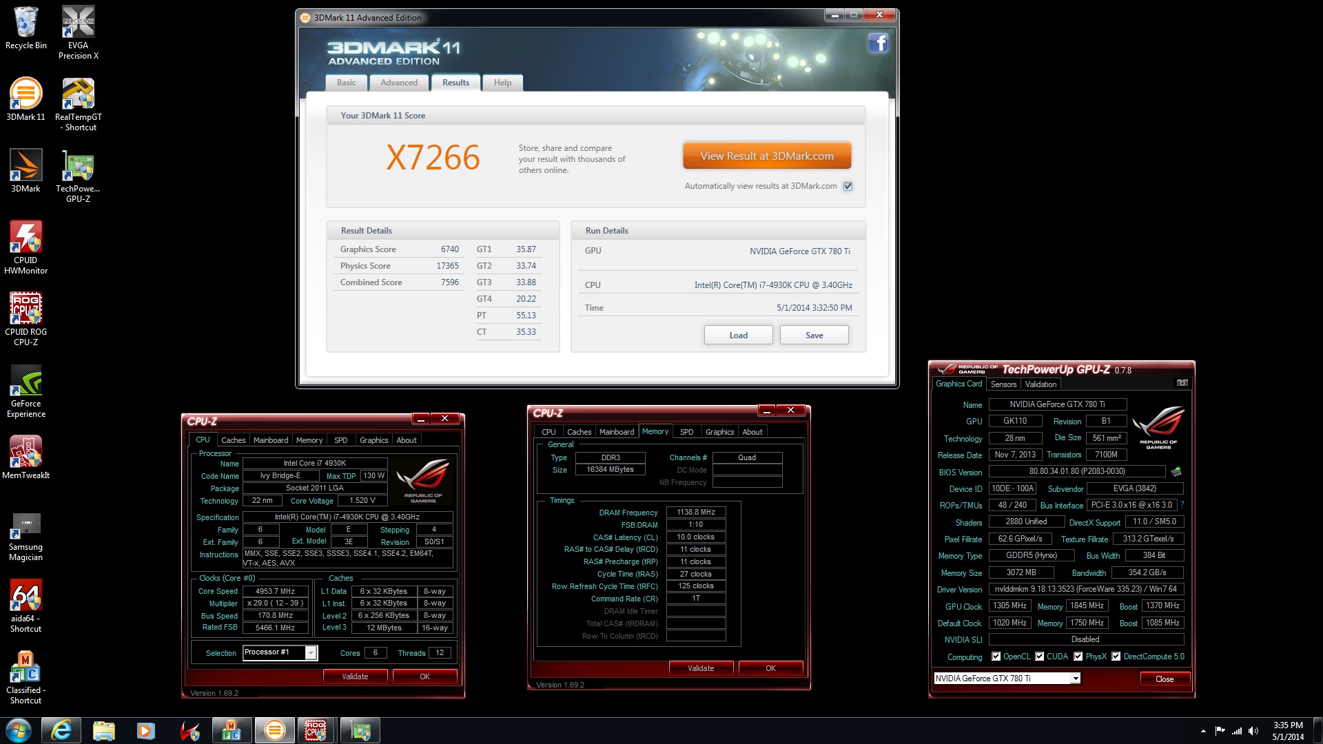
Task: Toggle OpenCL checkbox in GPU-Z
Action: click(x=996, y=657)
